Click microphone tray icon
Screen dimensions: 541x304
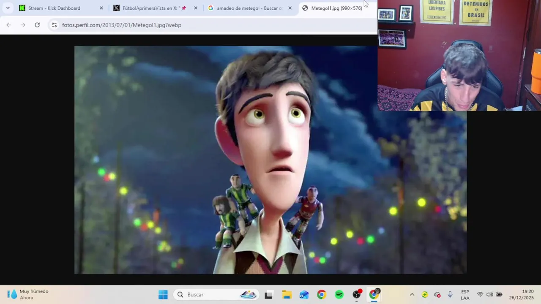click(450, 295)
